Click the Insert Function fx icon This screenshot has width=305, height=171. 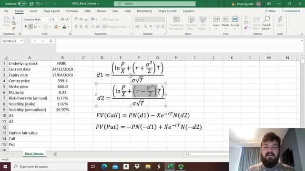[51, 41]
